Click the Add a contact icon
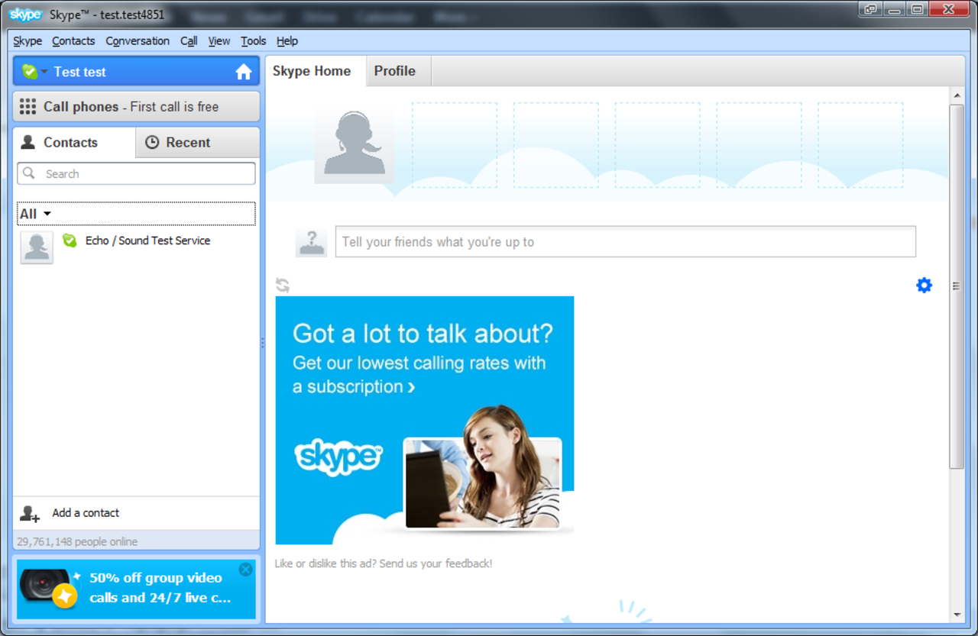Viewport: 978px width, 636px height. (x=28, y=513)
